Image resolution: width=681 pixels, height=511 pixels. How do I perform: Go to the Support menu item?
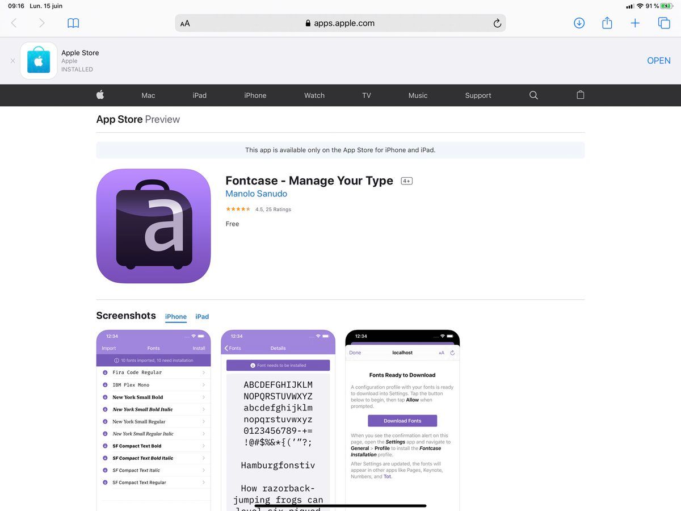click(478, 95)
